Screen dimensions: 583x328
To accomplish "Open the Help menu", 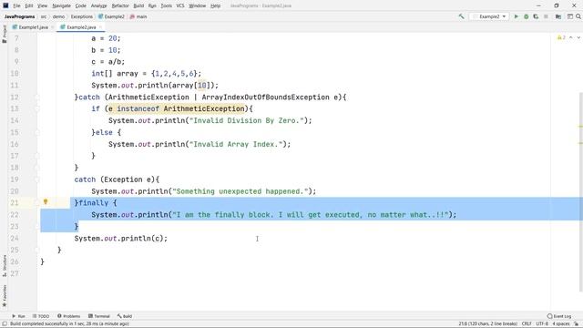I will 216,5.
